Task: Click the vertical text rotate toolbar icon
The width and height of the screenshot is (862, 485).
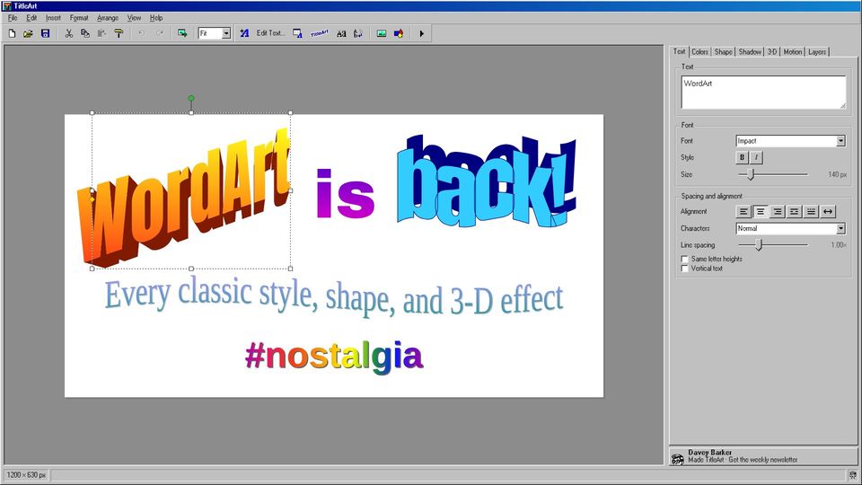Action: (x=358, y=33)
